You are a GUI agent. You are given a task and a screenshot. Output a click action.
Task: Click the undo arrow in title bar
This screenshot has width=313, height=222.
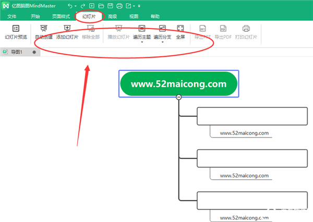(x=71, y=6)
